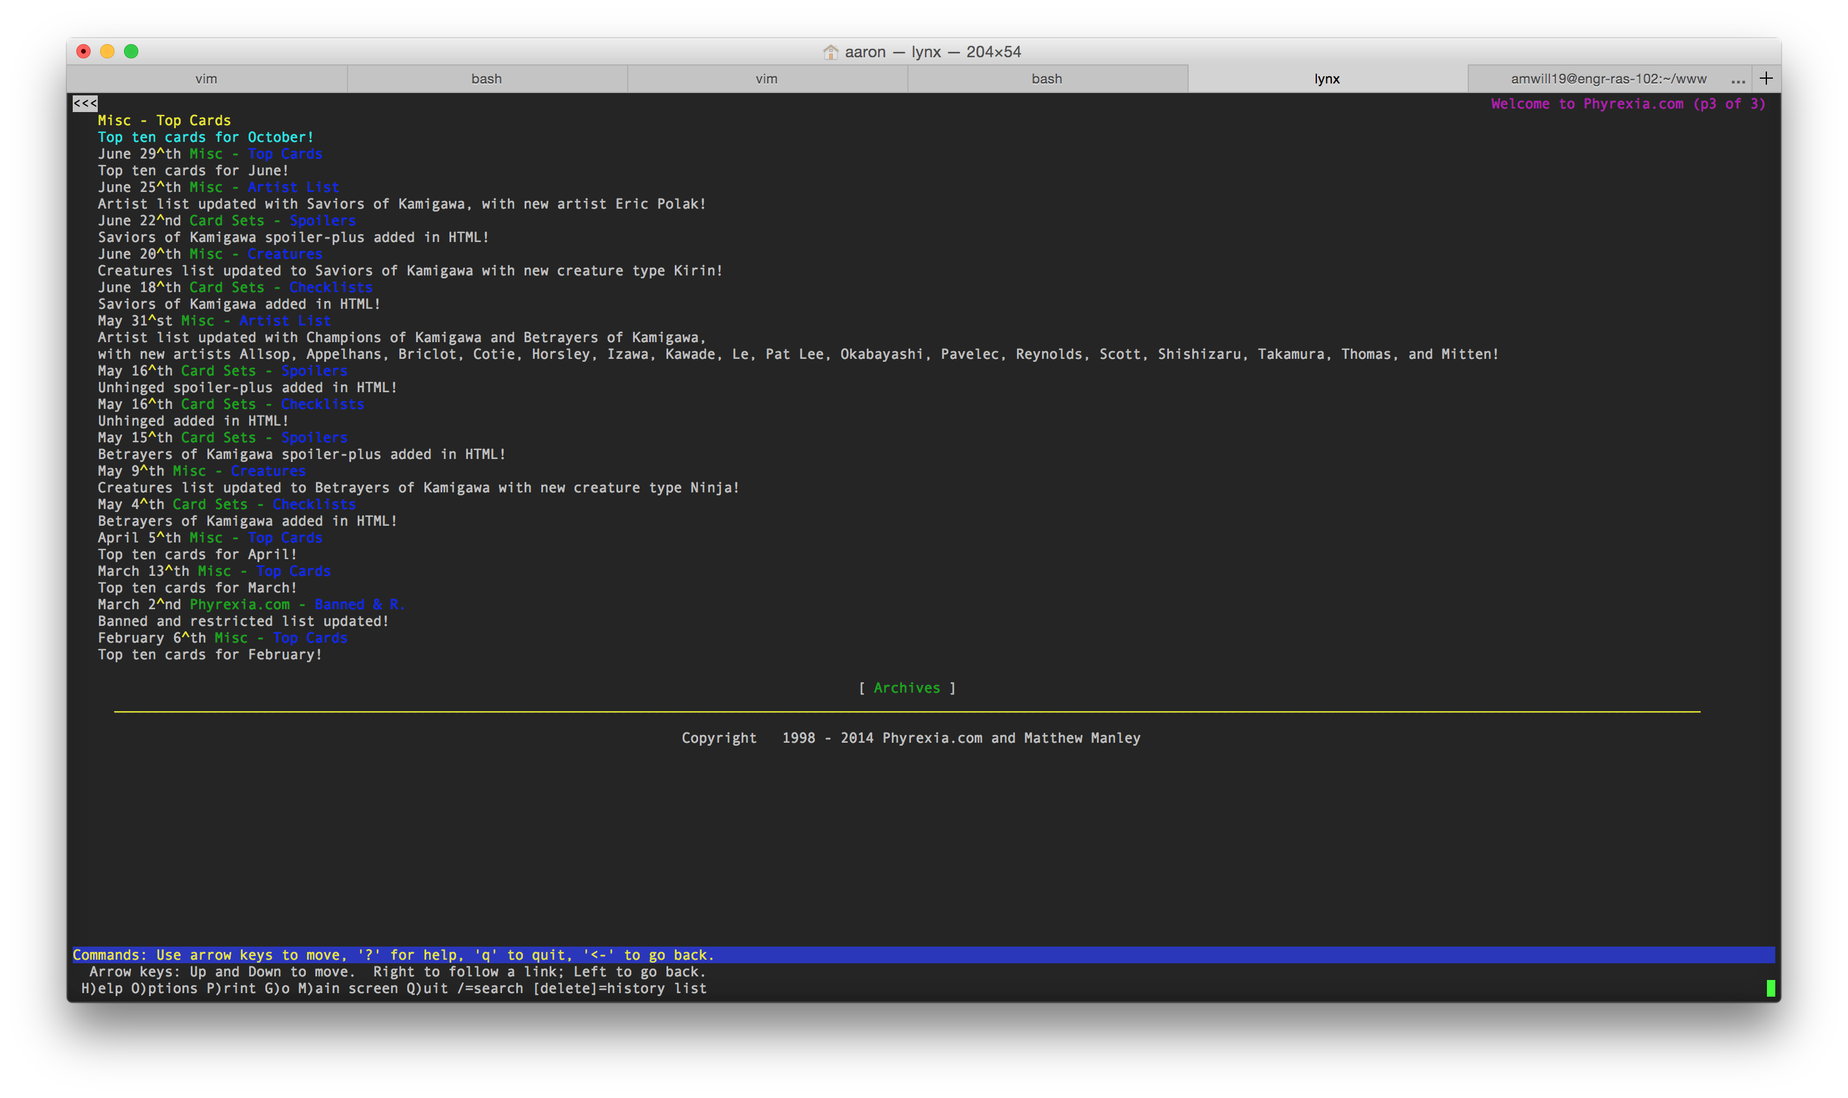Open May 15th Spoilers link

(x=314, y=438)
